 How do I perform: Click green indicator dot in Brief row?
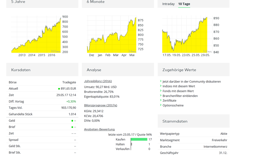72,127
